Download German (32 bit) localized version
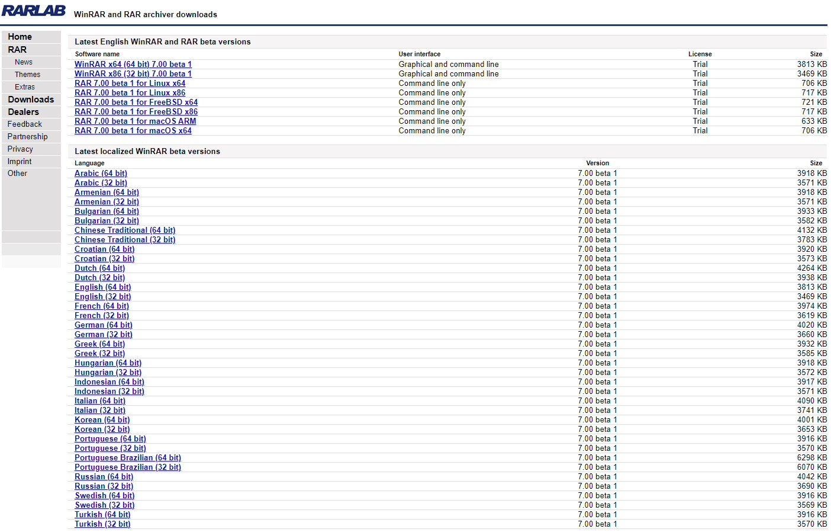This screenshot has height=532, width=831. 103,335
